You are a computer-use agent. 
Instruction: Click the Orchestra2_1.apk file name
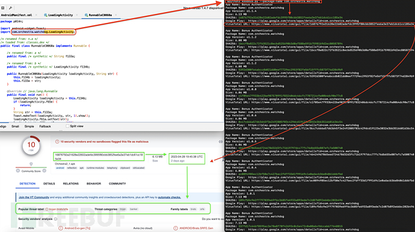click(x=65, y=164)
